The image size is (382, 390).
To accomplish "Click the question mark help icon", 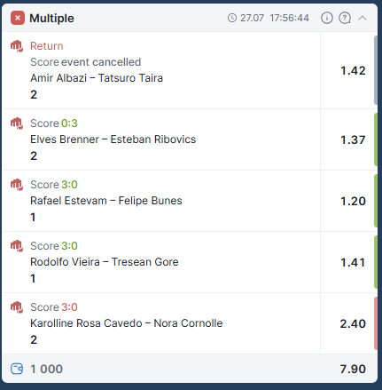I will [x=345, y=18].
